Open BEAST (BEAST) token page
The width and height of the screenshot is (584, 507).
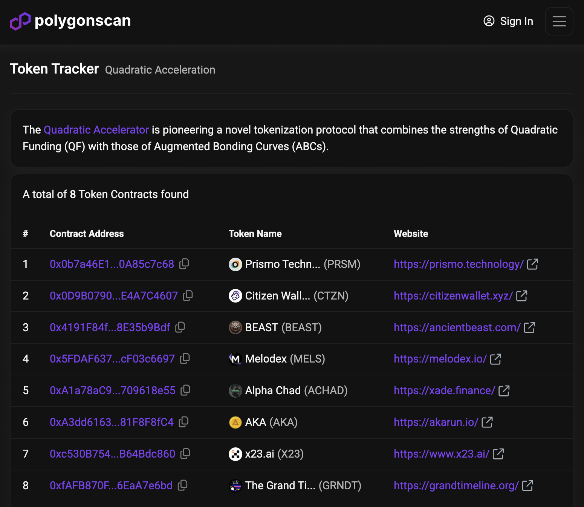[283, 327]
